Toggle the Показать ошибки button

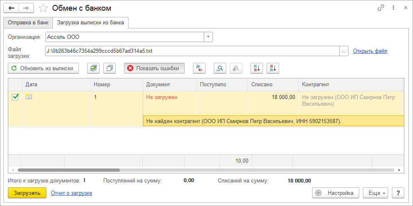(154, 69)
